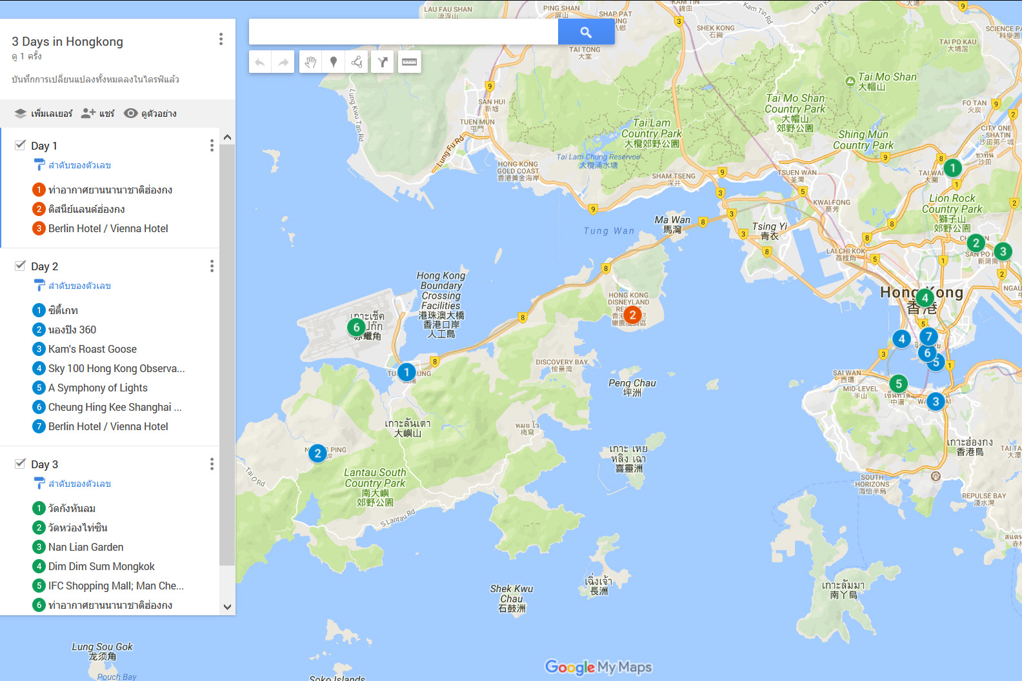Viewport: 1022px width, 681px height.
Task: Open Day 2 layer options menu
Action: point(212,266)
